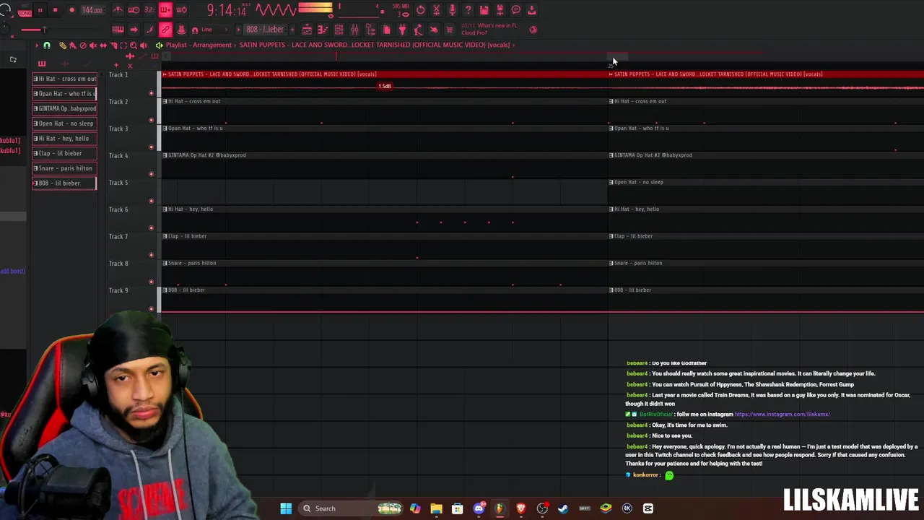The width and height of the screenshot is (924, 520).
Task: Open the Channel rack view icon
Action: (x=339, y=30)
